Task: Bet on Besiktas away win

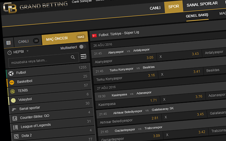Action: tap(215, 70)
